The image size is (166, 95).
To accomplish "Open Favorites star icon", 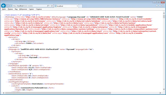I will click(x=160, y=6).
